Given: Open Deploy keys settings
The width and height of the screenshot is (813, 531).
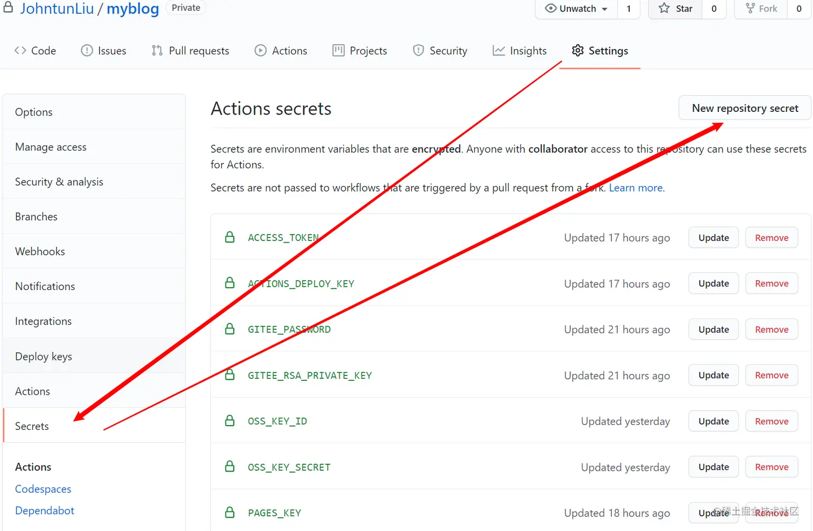Looking at the screenshot, I should pyautogui.click(x=94, y=356).
